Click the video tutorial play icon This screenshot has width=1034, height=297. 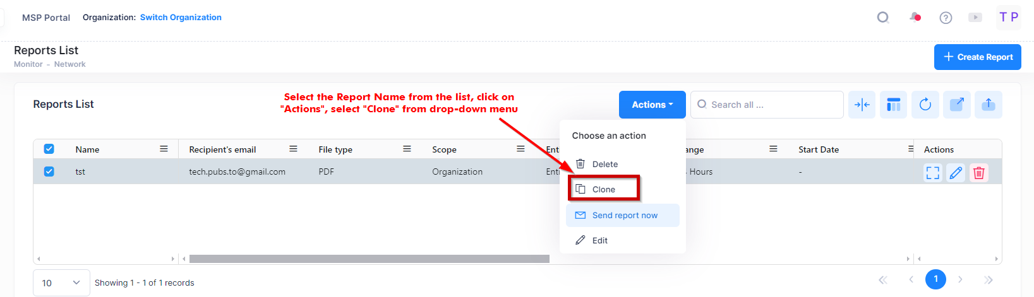975,18
